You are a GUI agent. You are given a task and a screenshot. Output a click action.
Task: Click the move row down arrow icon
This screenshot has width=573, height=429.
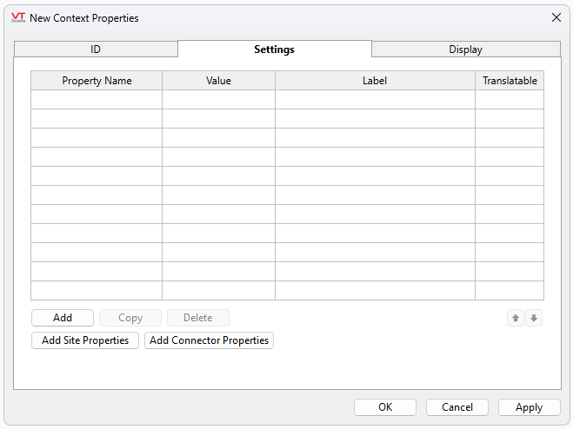click(x=534, y=318)
